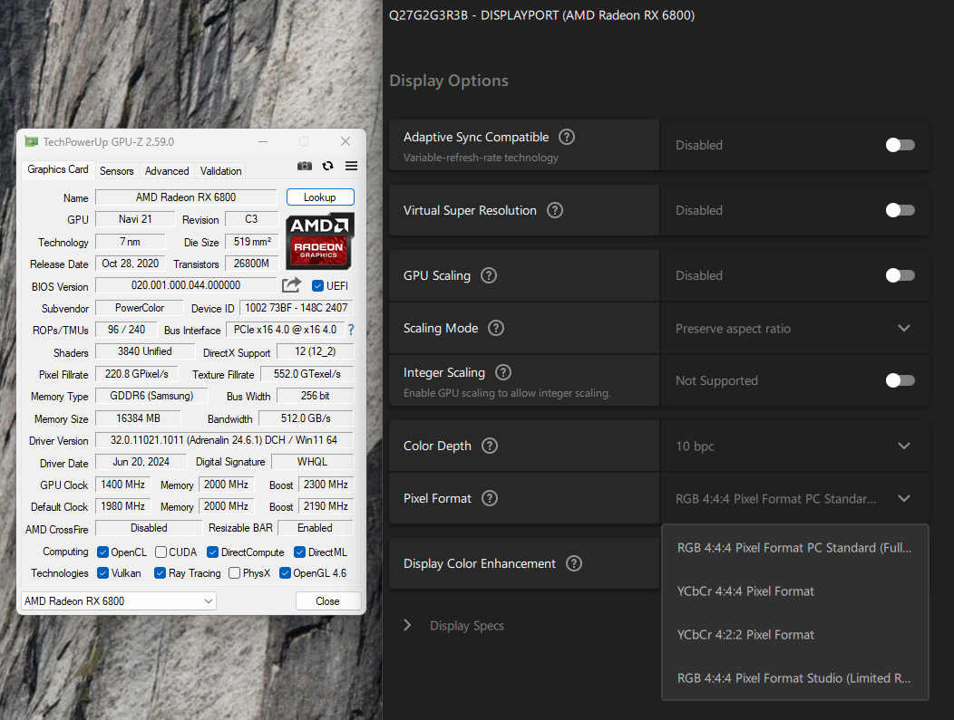The width and height of the screenshot is (954, 720).
Task: Open the GPU-Z hamburger menu
Action: [x=351, y=166]
